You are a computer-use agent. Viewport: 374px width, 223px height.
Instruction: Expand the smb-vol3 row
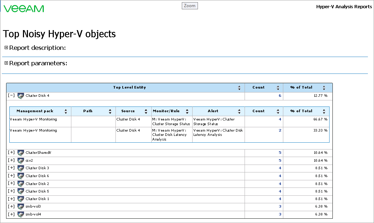point(11,206)
